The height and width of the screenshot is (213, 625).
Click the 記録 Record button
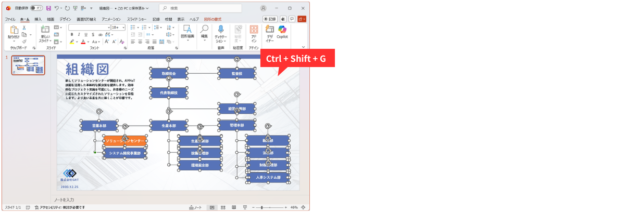(270, 19)
